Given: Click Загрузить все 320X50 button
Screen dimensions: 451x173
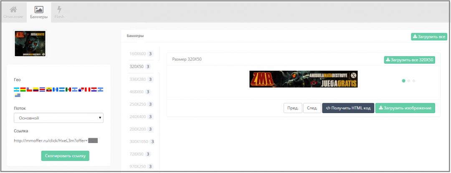Looking at the screenshot, I should (409, 60).
